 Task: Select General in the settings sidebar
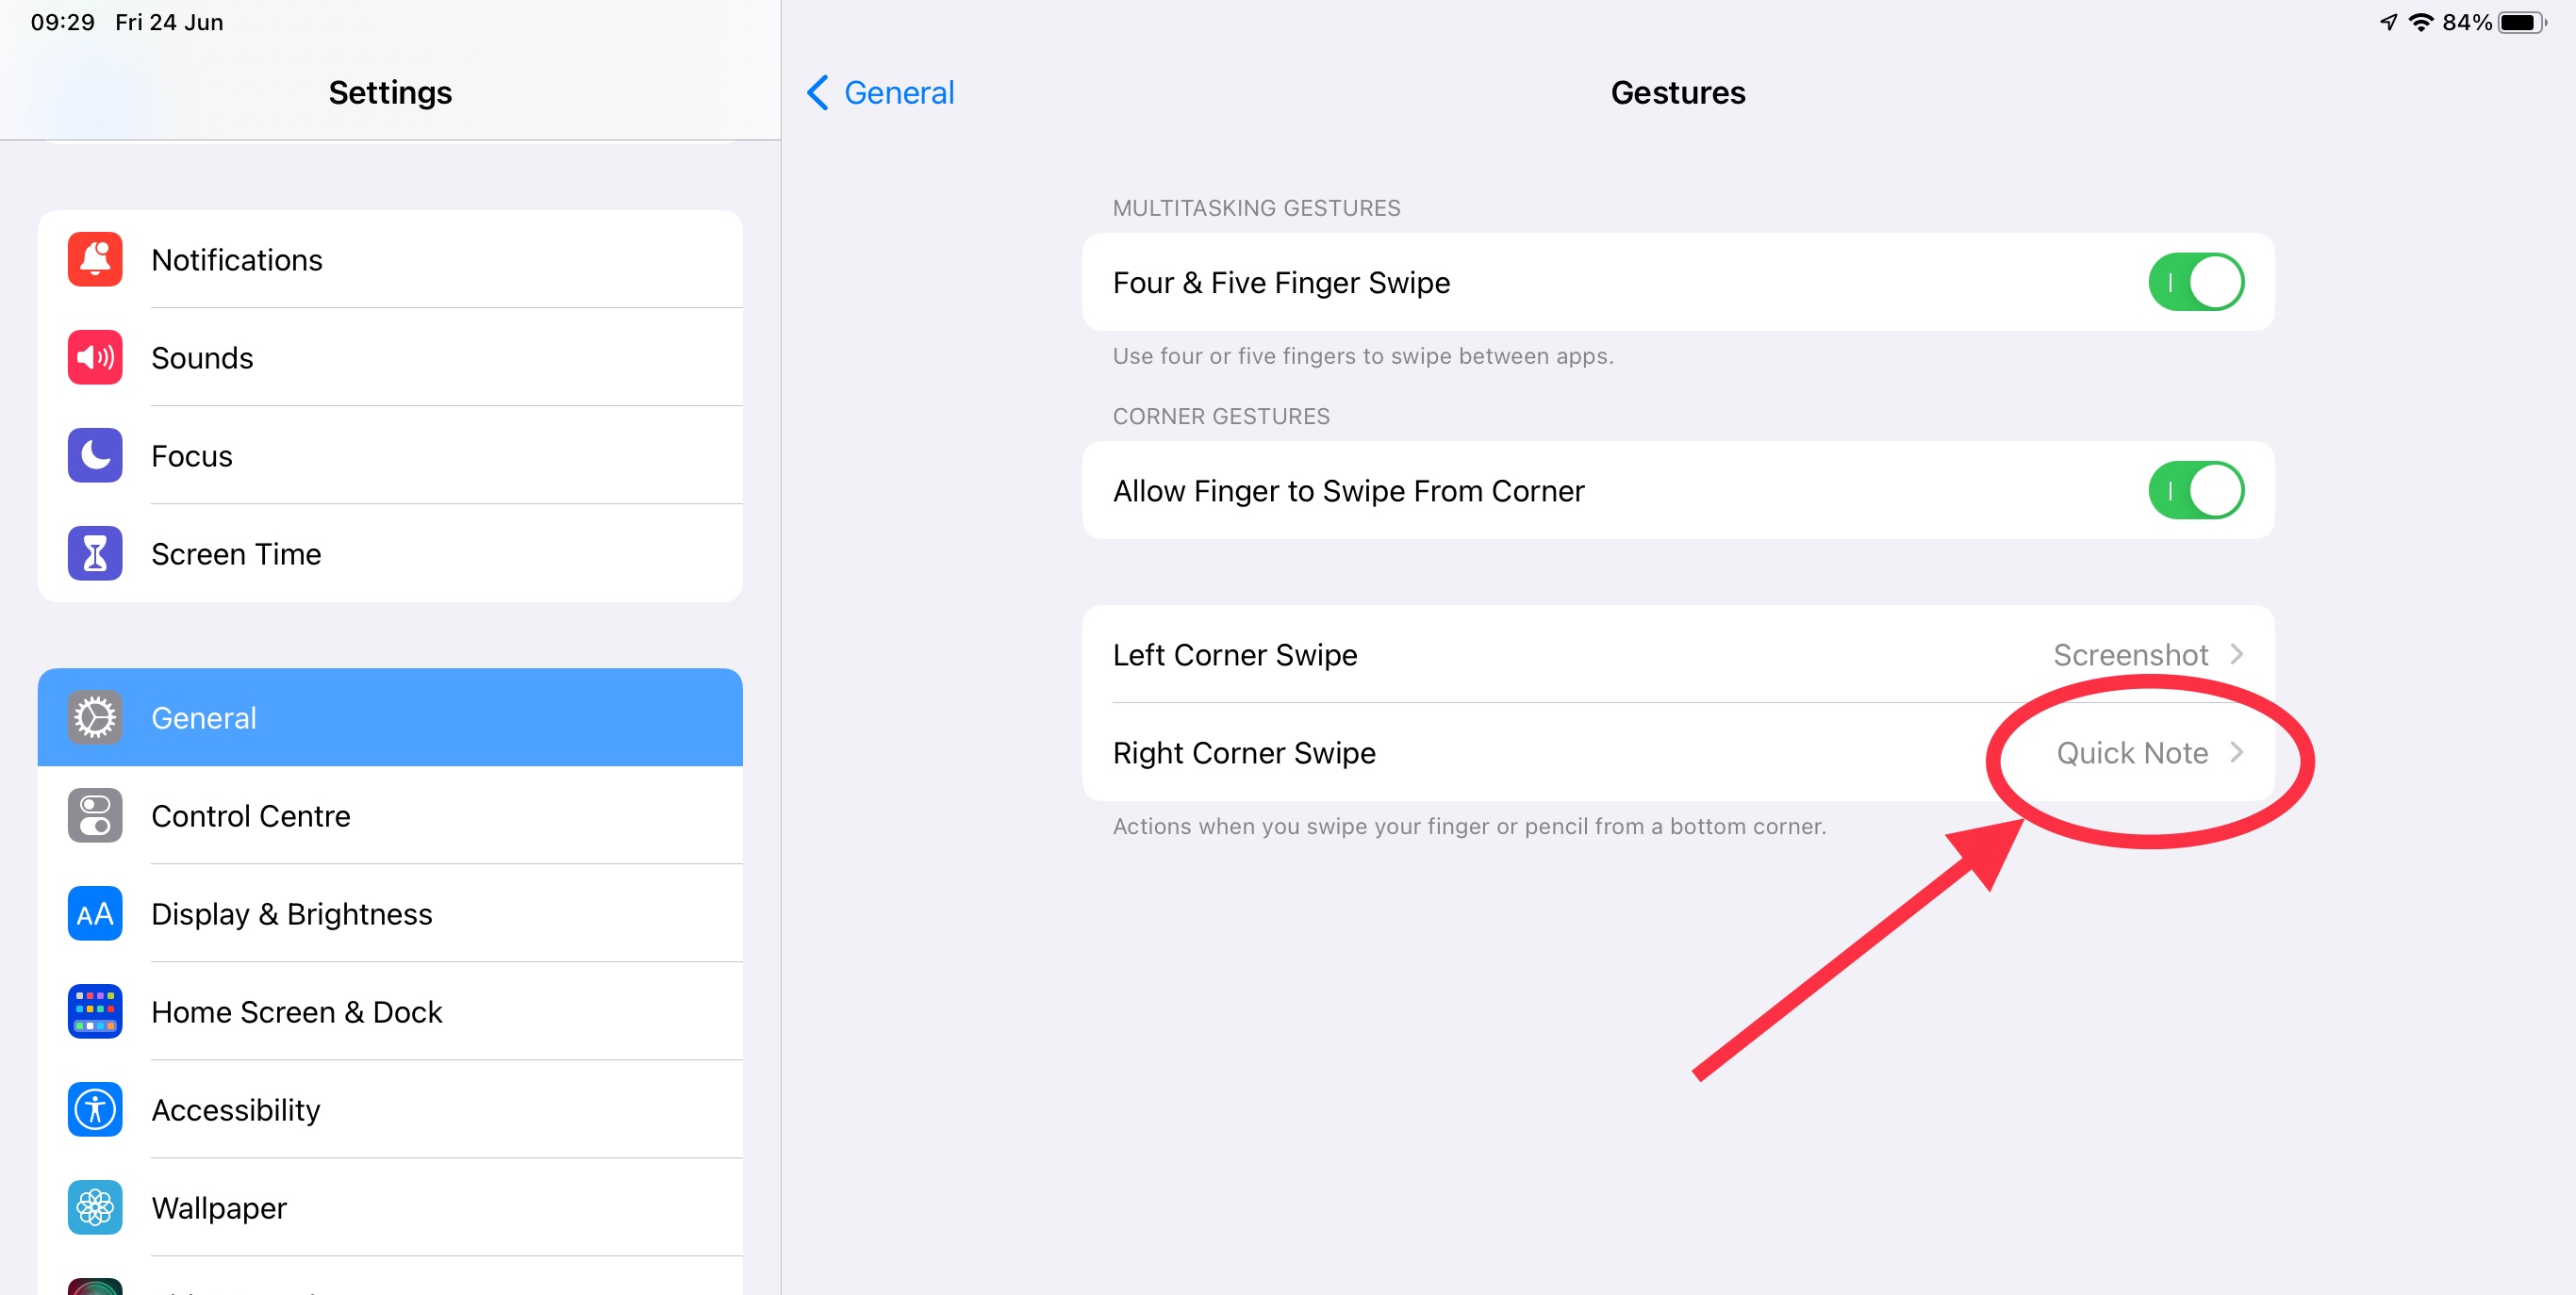point(204,717)
